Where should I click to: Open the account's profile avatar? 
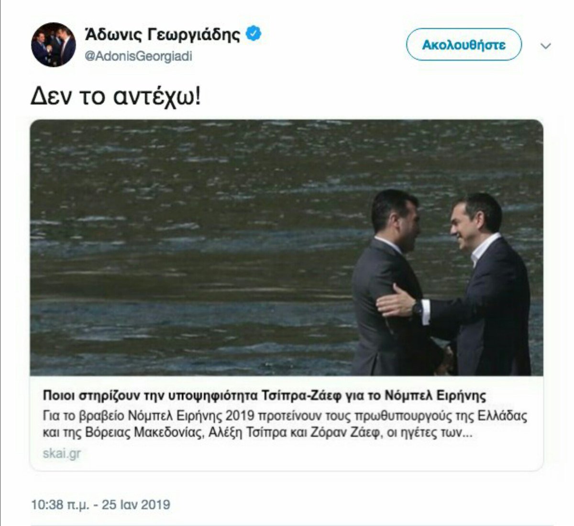click(x=54, y=44)
